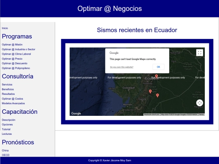Open Optimar @ Descuento link
219x164 pixels.
click(x=15, y=64)
